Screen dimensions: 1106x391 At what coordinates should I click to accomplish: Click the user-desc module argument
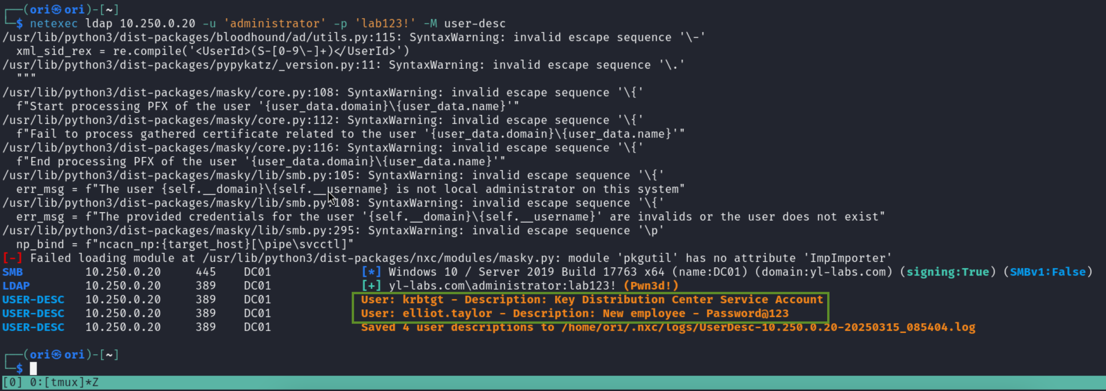[x=475, y=23]
